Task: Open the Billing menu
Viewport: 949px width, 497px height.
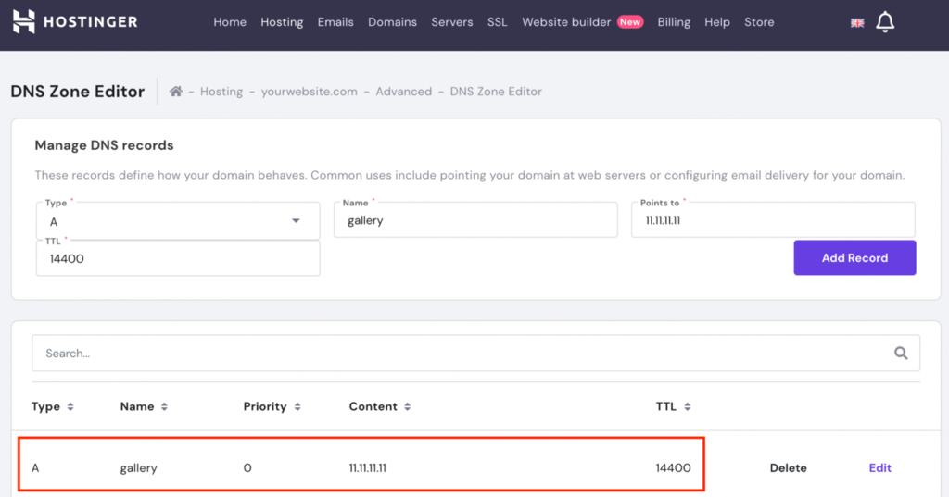Action: (x=674, y=22)
